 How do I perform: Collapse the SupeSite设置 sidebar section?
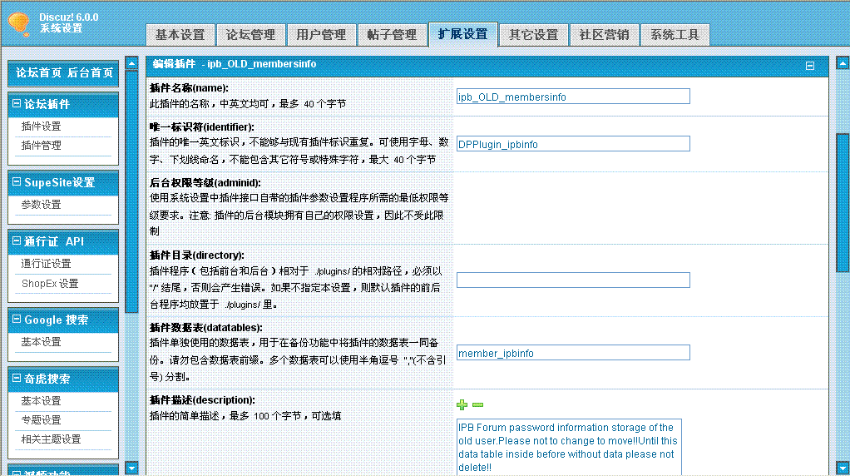17,182
